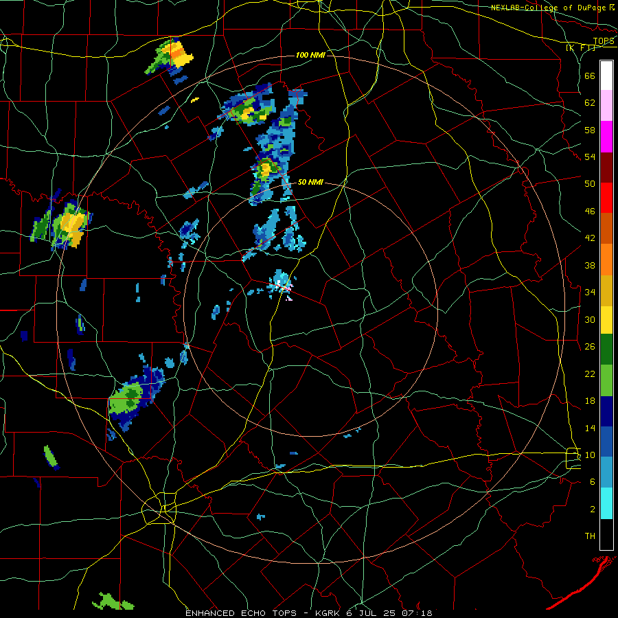This screenshot has height=618, width=618.
Task: Click the "66" legend value
Action: 590,76
